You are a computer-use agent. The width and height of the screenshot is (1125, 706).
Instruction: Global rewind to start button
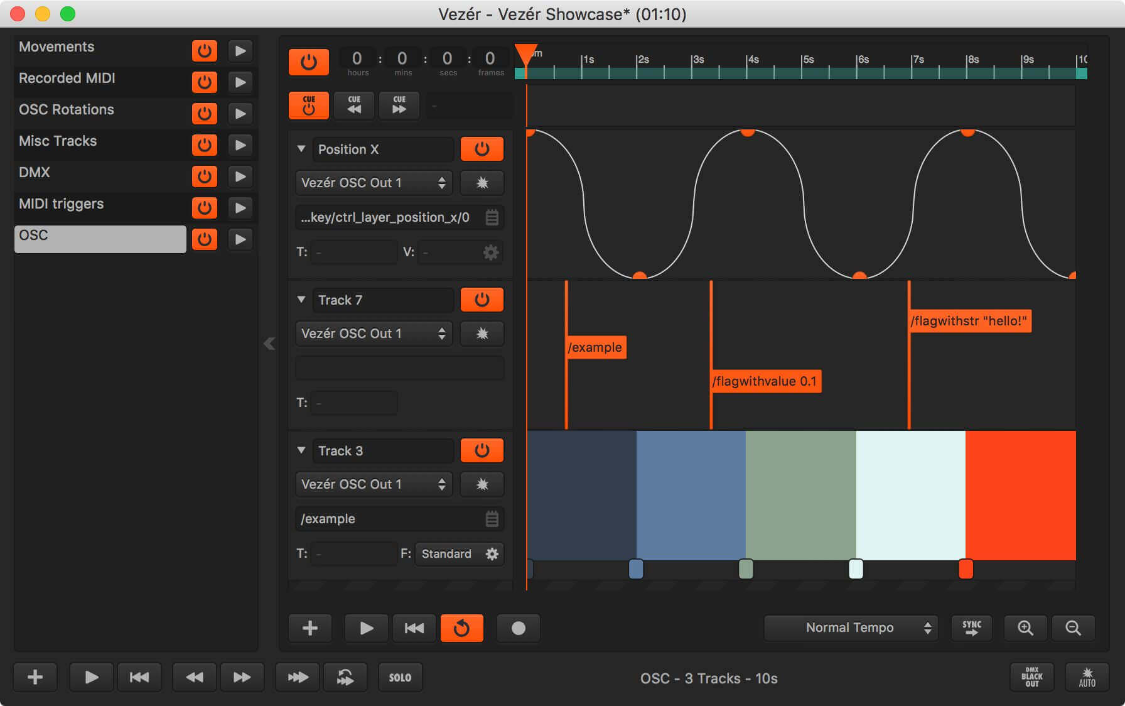tap(139, 677)
